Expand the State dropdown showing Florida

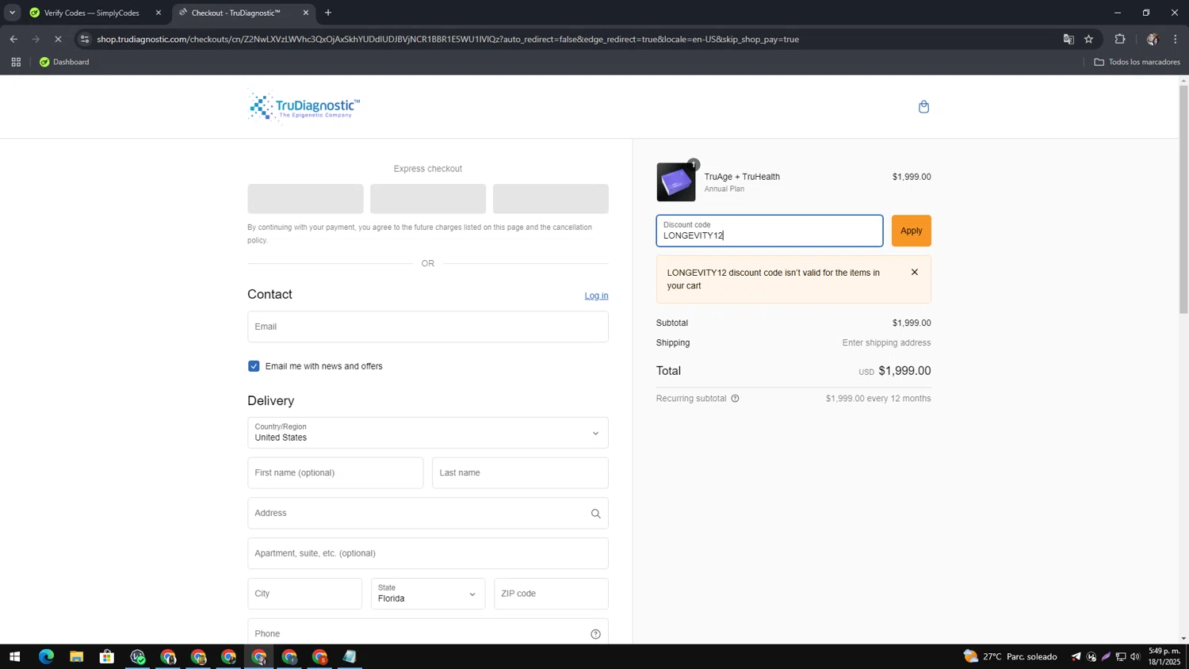(428, 594)
